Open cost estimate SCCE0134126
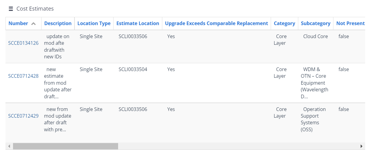This screenshot has width=367, height=150. [x=23, y=43]
